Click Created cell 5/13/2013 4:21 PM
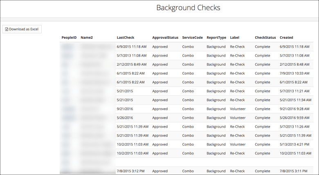Viewport: 319px width, 175px height. click(294, 144)
